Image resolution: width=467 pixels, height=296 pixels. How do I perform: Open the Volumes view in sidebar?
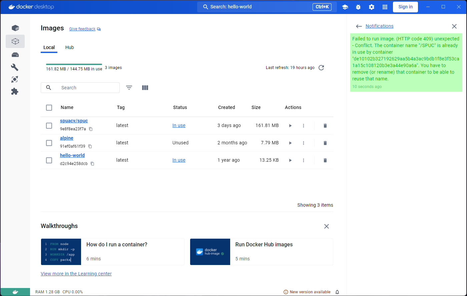tap(15, 55)
